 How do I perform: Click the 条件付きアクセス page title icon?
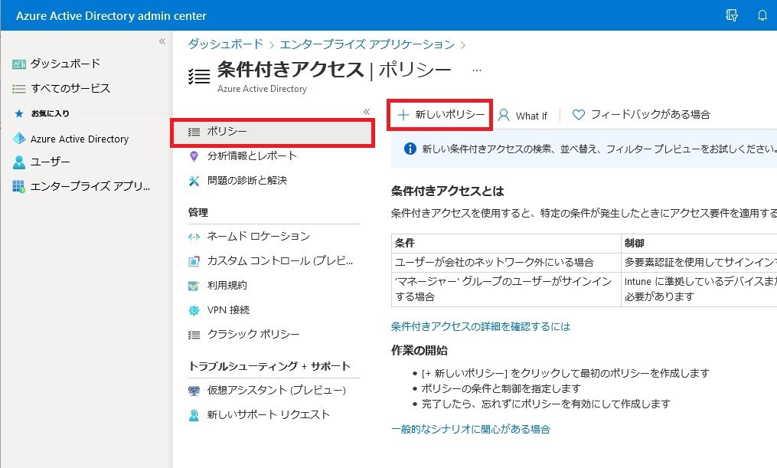tap(199, 77)
